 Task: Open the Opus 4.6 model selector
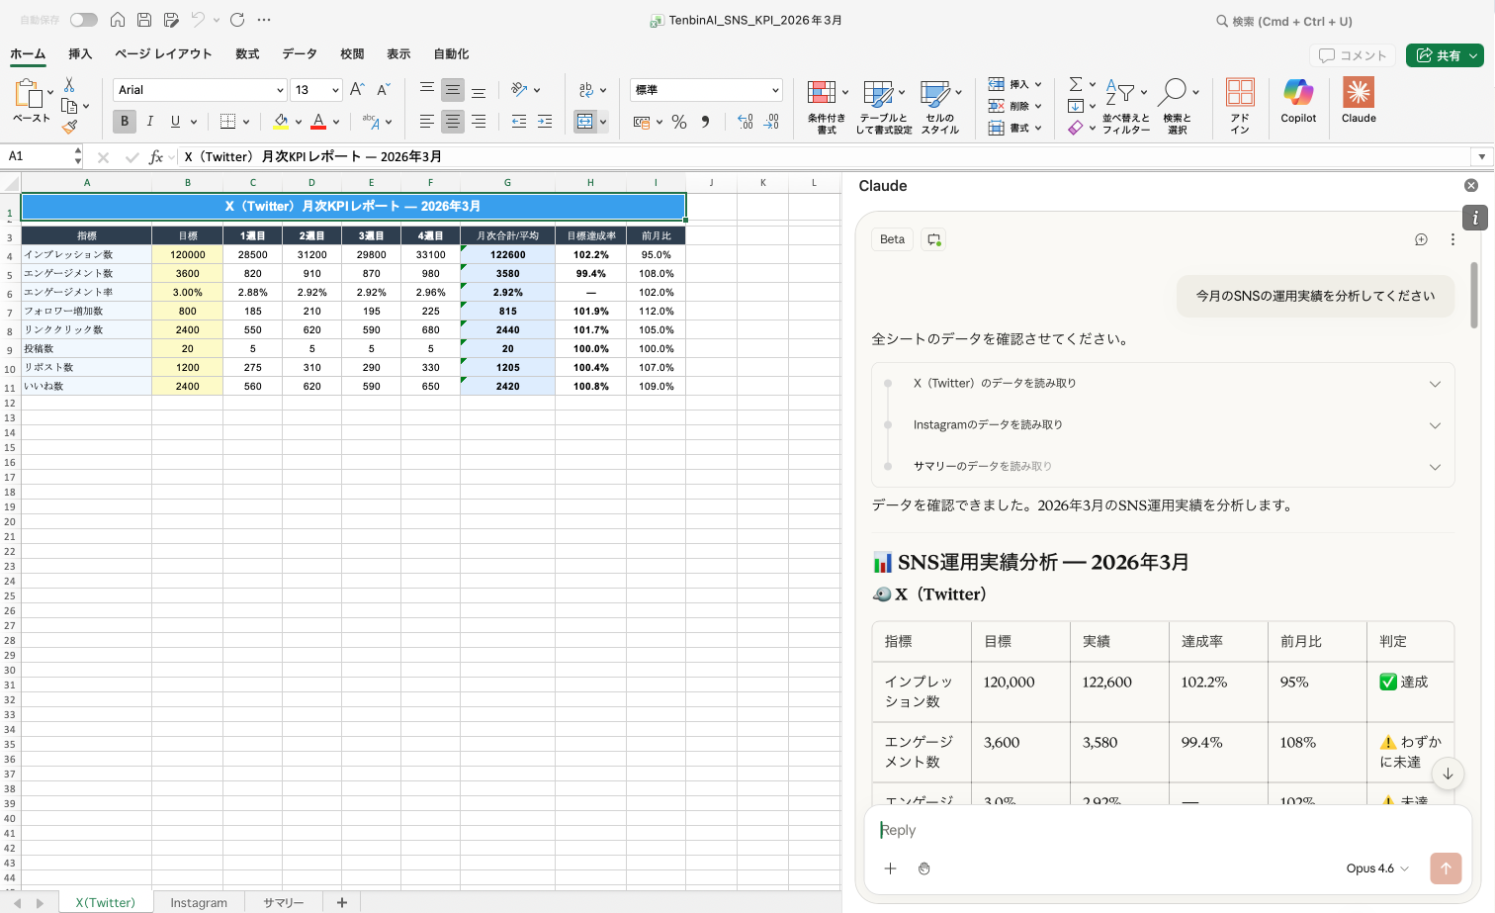pyautogui.click(x=1376, y=868)
